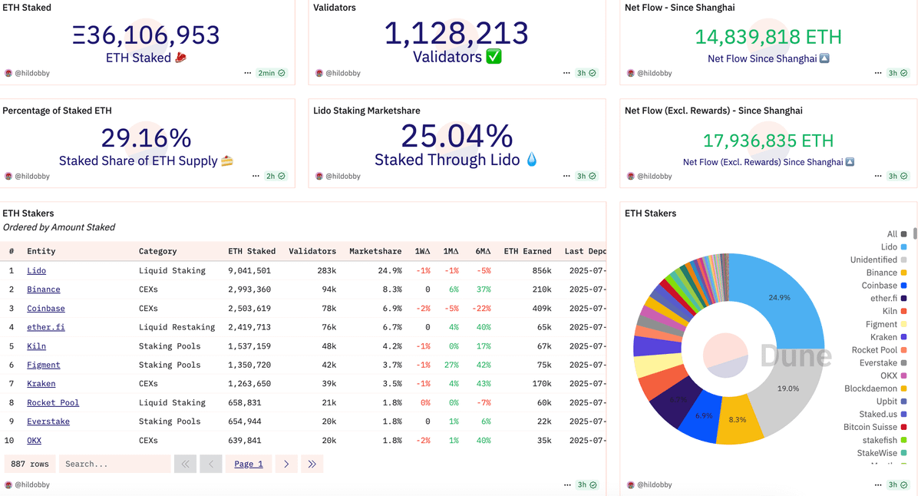
Task: Toggle the Coinbase series in the legend
Action: (884, 286)
